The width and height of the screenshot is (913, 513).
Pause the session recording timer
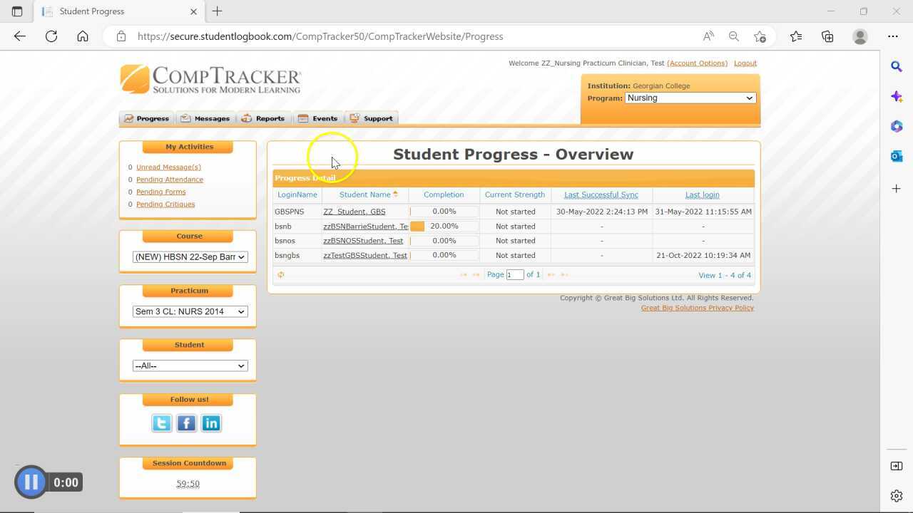pyautogui.click(x=30, y=482)
